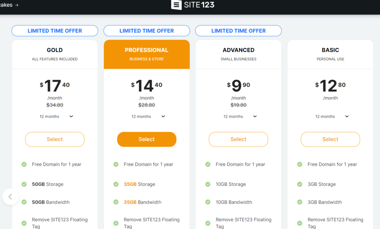Click checkmark beside Advanced Remove Floating Tag
Image resolution: width=380 pixels, height=229 pixels.
(208, 223)
